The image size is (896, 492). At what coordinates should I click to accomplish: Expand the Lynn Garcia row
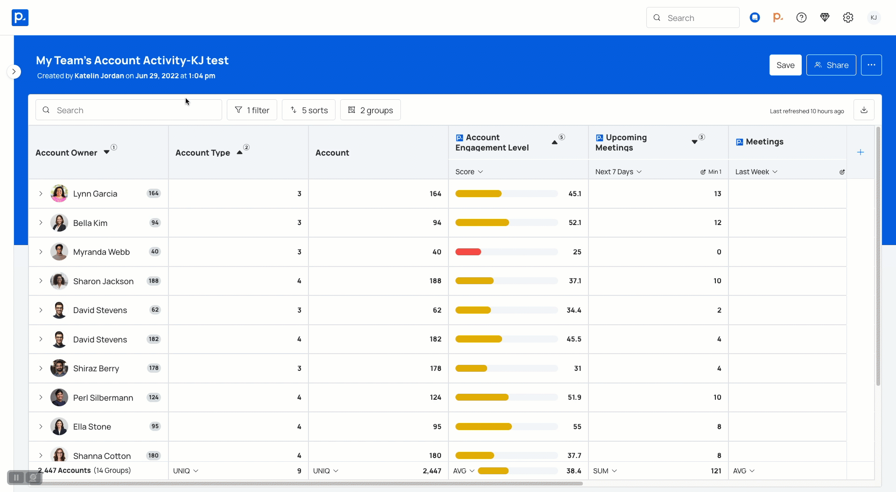click(x=41, y=194)
